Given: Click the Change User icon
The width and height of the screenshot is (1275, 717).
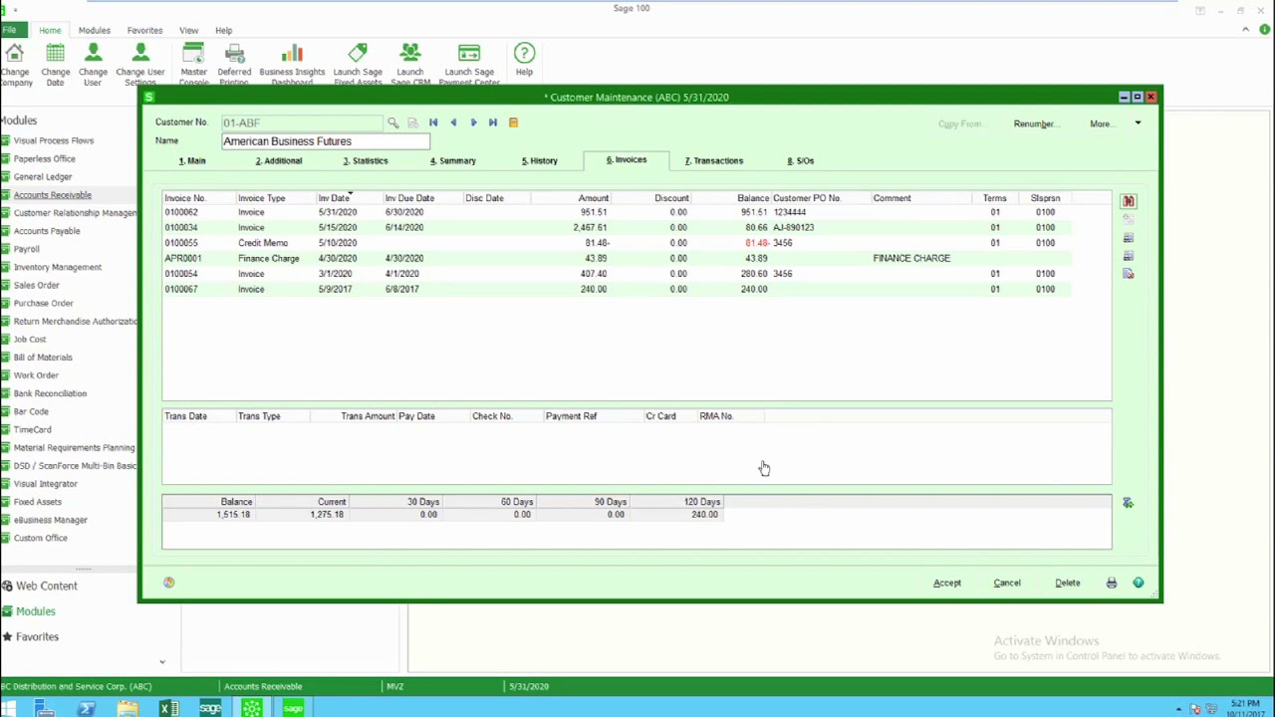Looking at the screenshot, I should (94, 54).
